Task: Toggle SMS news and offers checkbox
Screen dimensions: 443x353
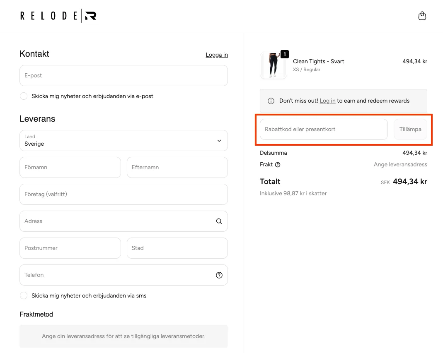Action: click(x=24, y=295)
